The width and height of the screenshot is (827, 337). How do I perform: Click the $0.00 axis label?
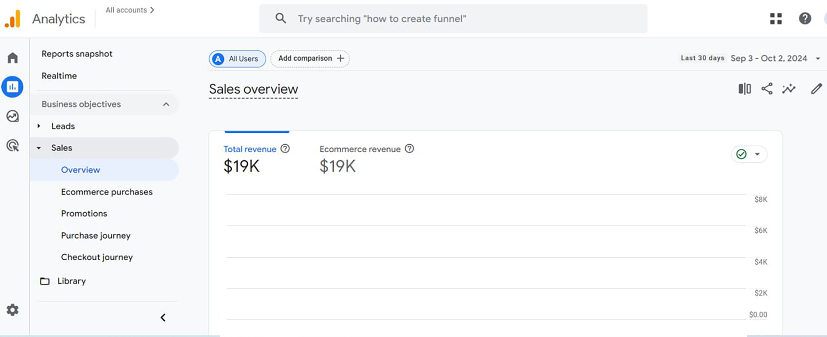pos(758,315)
